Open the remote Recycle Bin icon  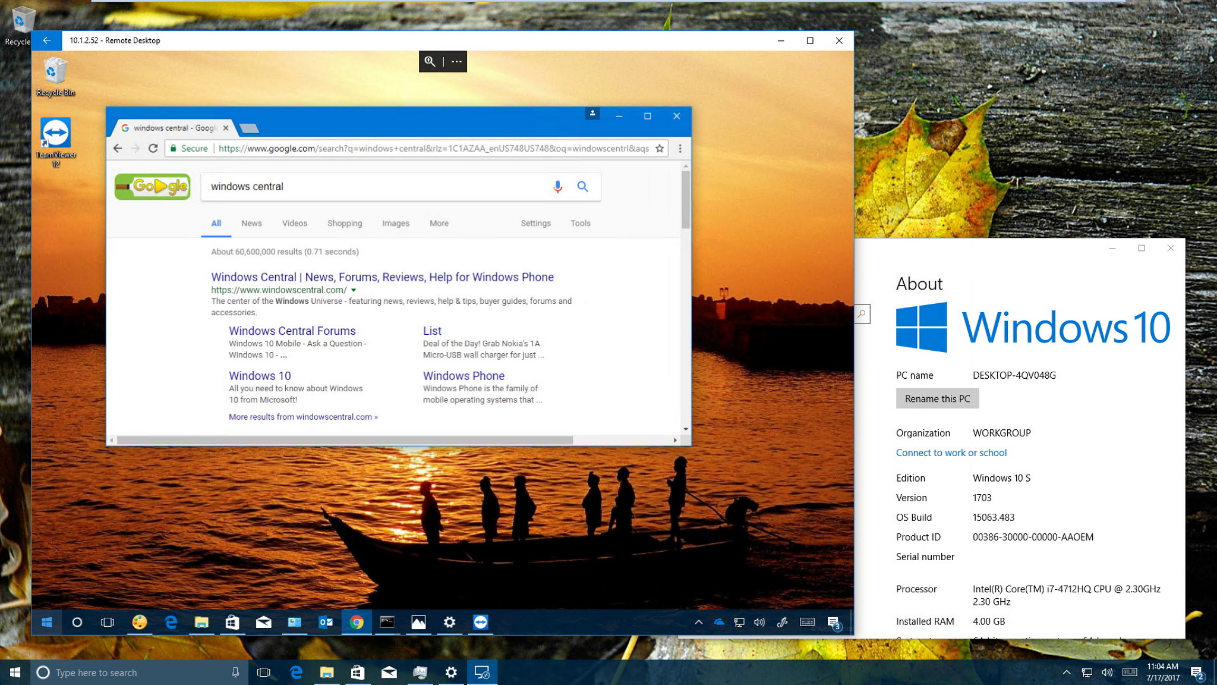[55, 77]
